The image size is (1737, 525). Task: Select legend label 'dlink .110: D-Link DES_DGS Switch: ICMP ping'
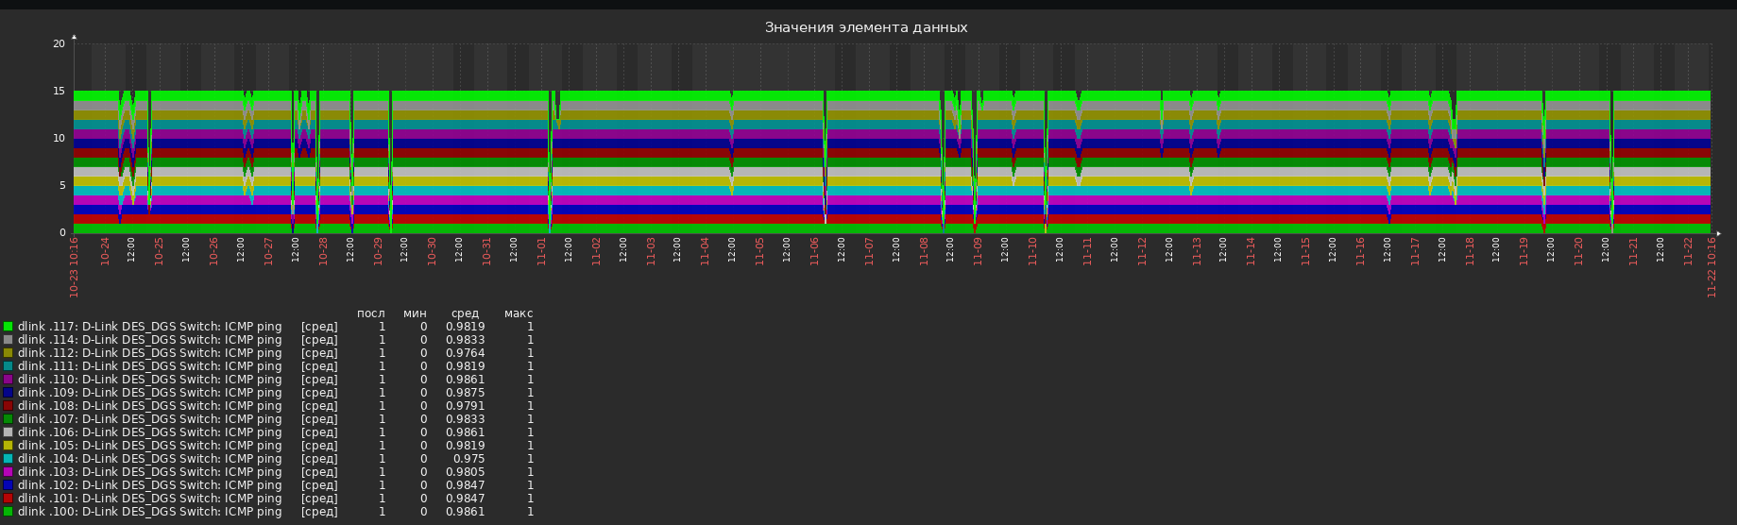(x=149, y=380)
